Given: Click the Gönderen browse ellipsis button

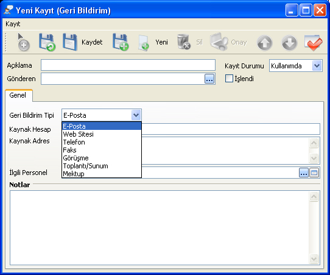Looking at the screenshot, I should coord(209,79).
